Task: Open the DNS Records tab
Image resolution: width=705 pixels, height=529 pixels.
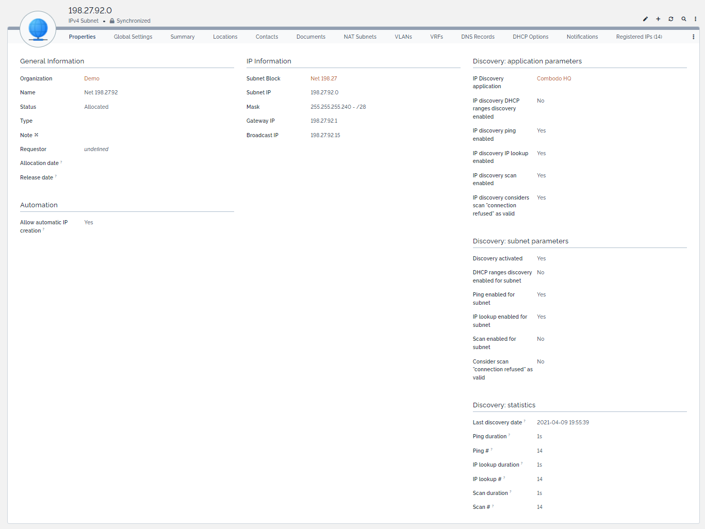Action: (478, 37)
